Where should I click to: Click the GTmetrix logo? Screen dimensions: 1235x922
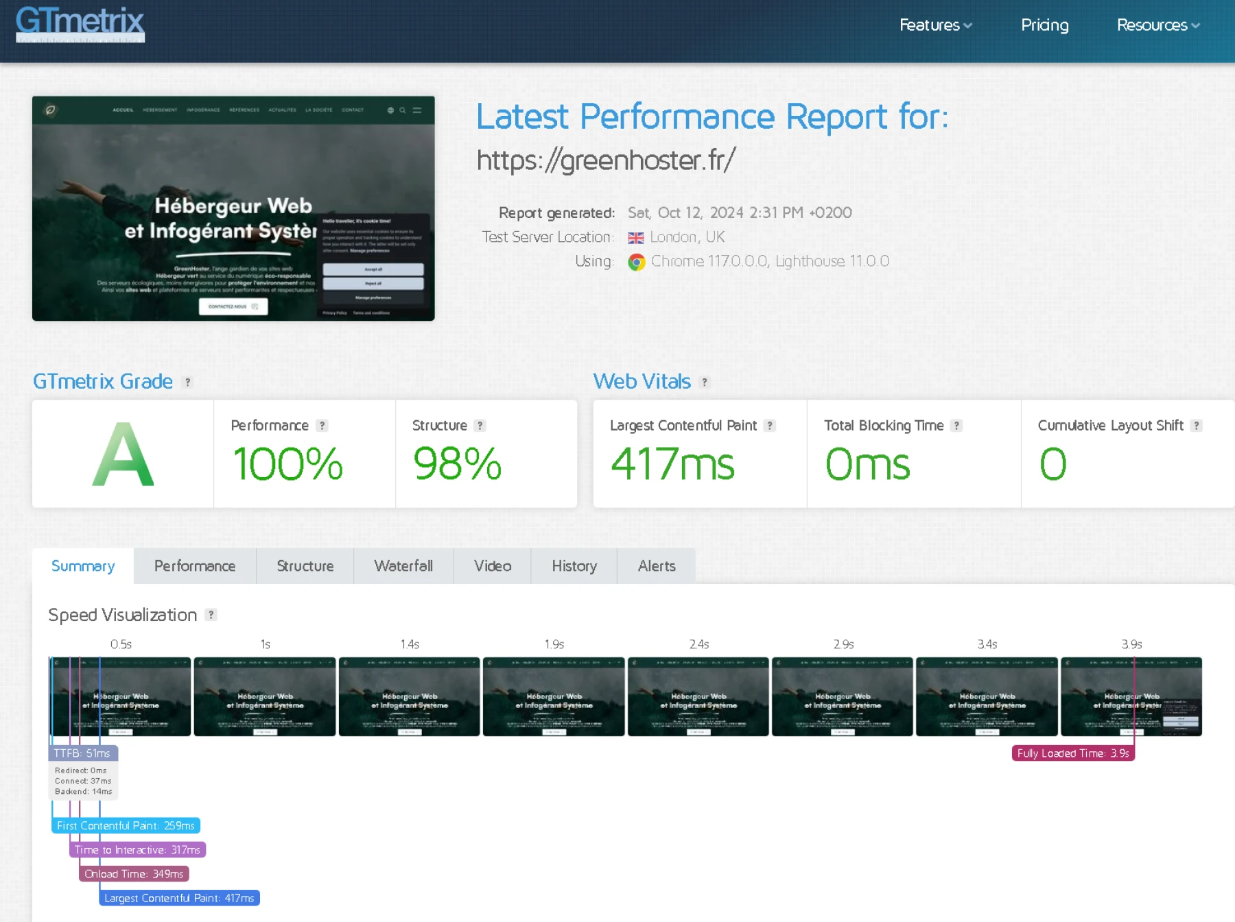[x=80, y=23]
